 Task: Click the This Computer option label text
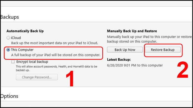[x=22, y=50]
